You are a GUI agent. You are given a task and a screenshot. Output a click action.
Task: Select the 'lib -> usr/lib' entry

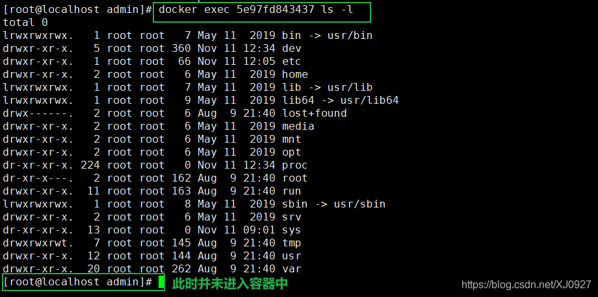(327, 88)
